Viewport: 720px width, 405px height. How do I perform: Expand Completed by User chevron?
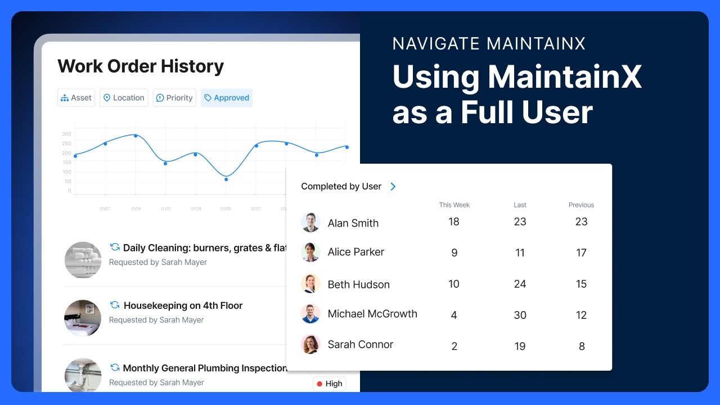[393, 187]
